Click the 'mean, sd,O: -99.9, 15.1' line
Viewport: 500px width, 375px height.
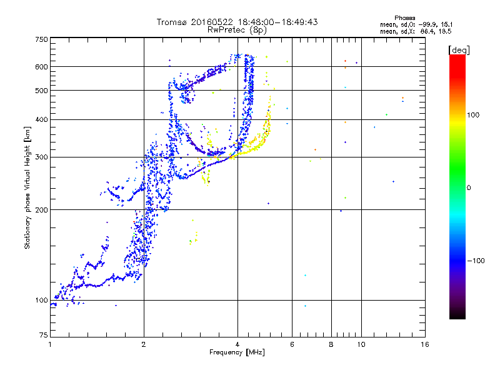click(416, 24)
